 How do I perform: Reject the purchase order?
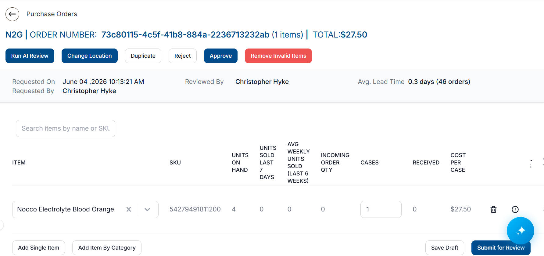pos(183,56)
